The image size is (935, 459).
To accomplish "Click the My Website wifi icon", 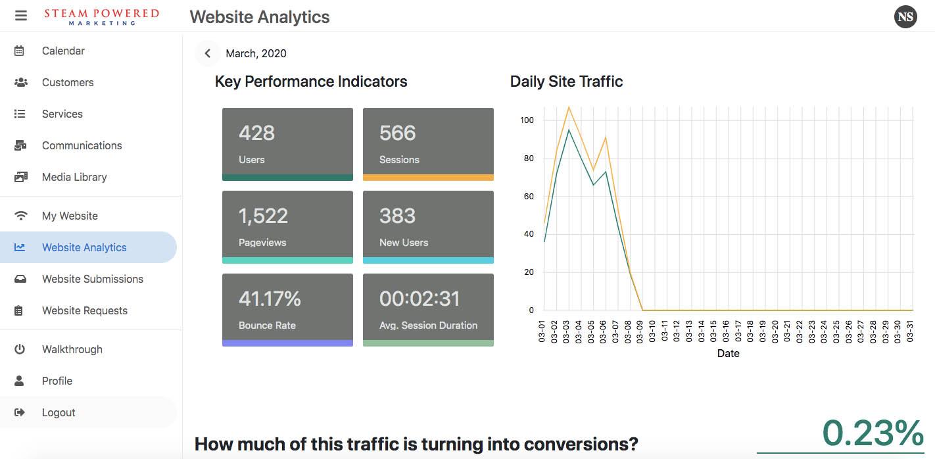I will 21,216.
